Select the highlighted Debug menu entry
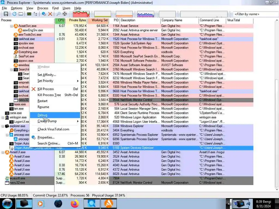The height and width of the screenshot is (209, 279). (x=55, y=115)
